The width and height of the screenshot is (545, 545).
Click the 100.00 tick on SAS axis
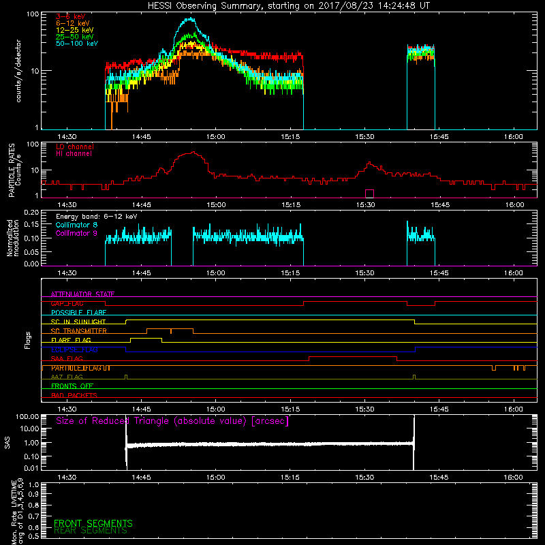(x=28, y=416)
